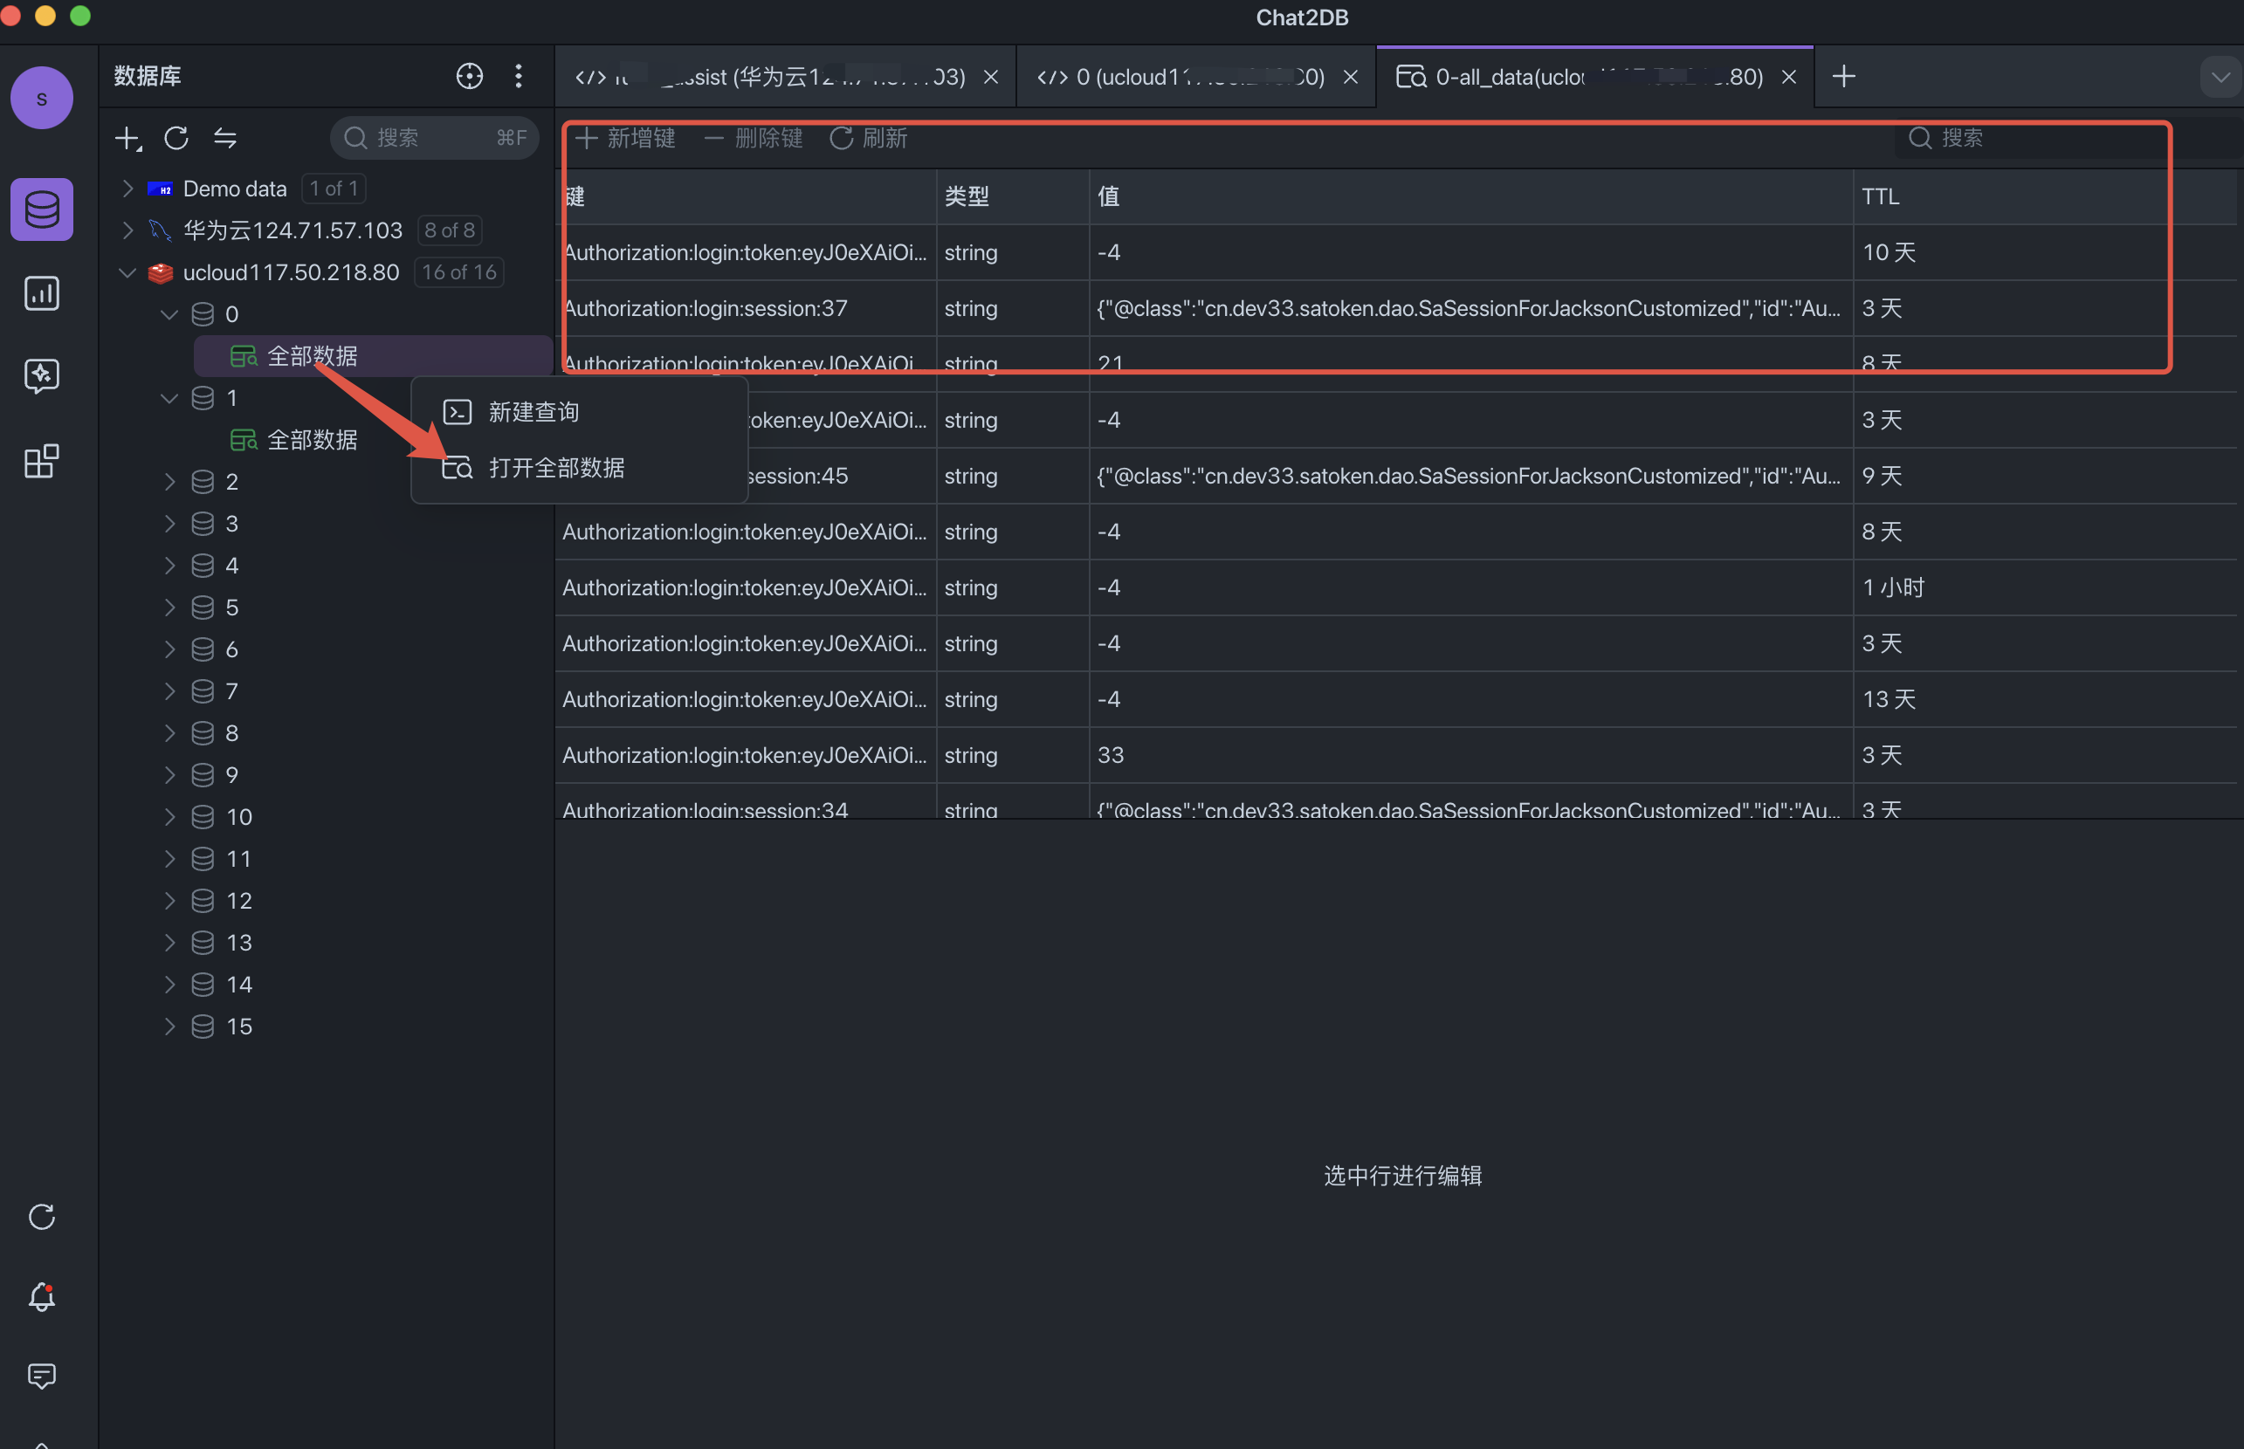
Task: Open the AI chat sparkle icon
Action: 41,376
